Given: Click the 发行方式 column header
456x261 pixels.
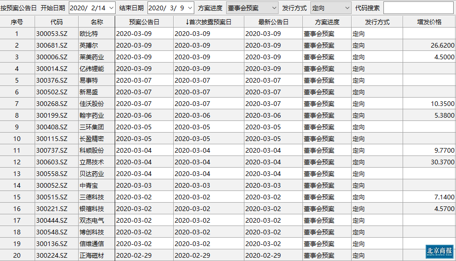Looking at the screenshot, I should click(377, 22).
